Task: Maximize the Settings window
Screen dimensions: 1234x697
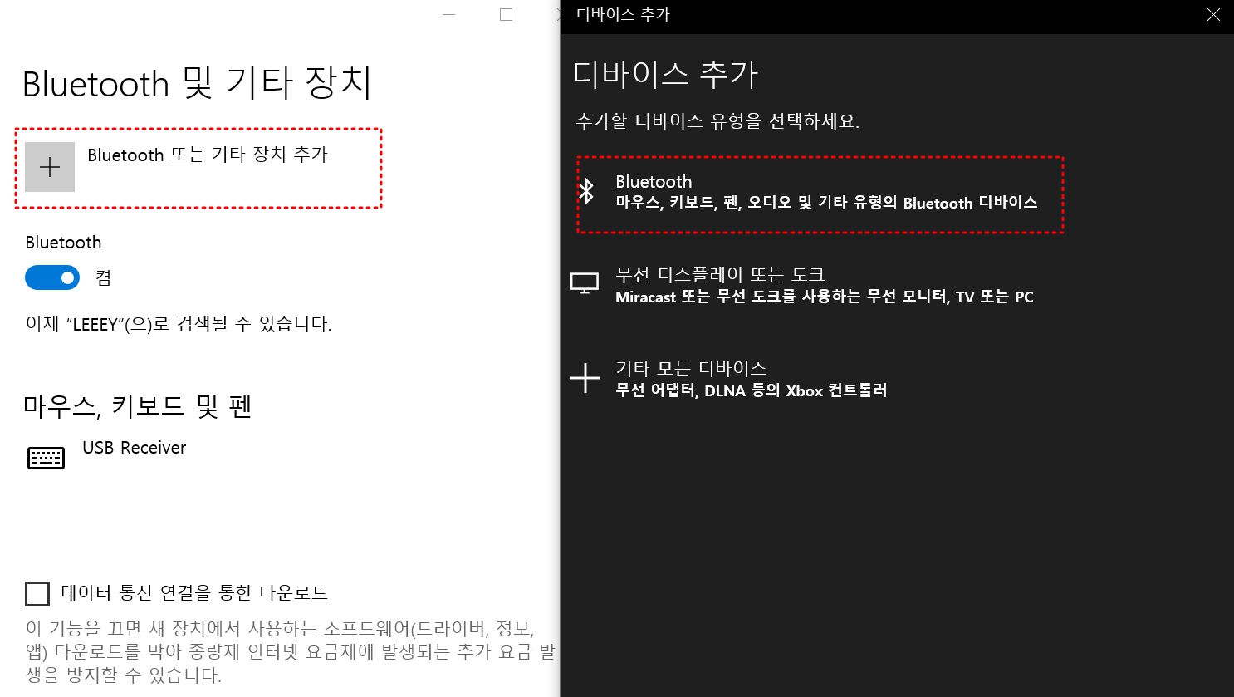Action: (506, 15)
